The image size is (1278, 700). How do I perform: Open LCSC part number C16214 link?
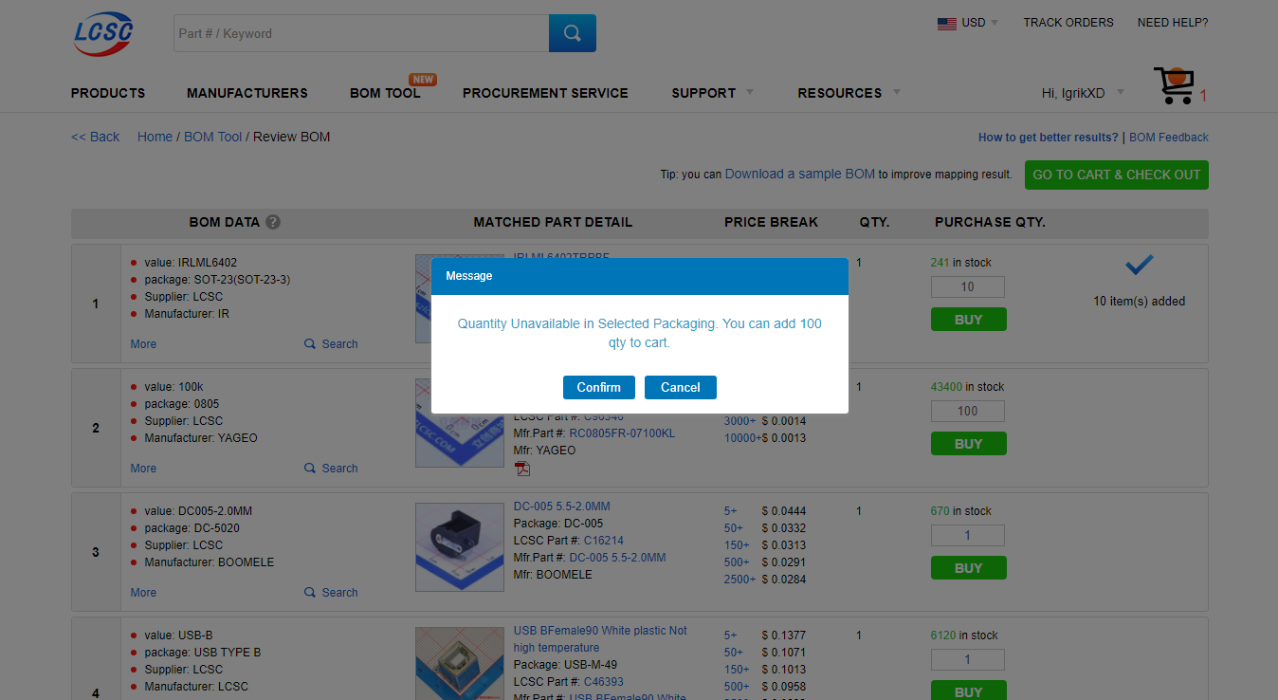tap(604, 541)
